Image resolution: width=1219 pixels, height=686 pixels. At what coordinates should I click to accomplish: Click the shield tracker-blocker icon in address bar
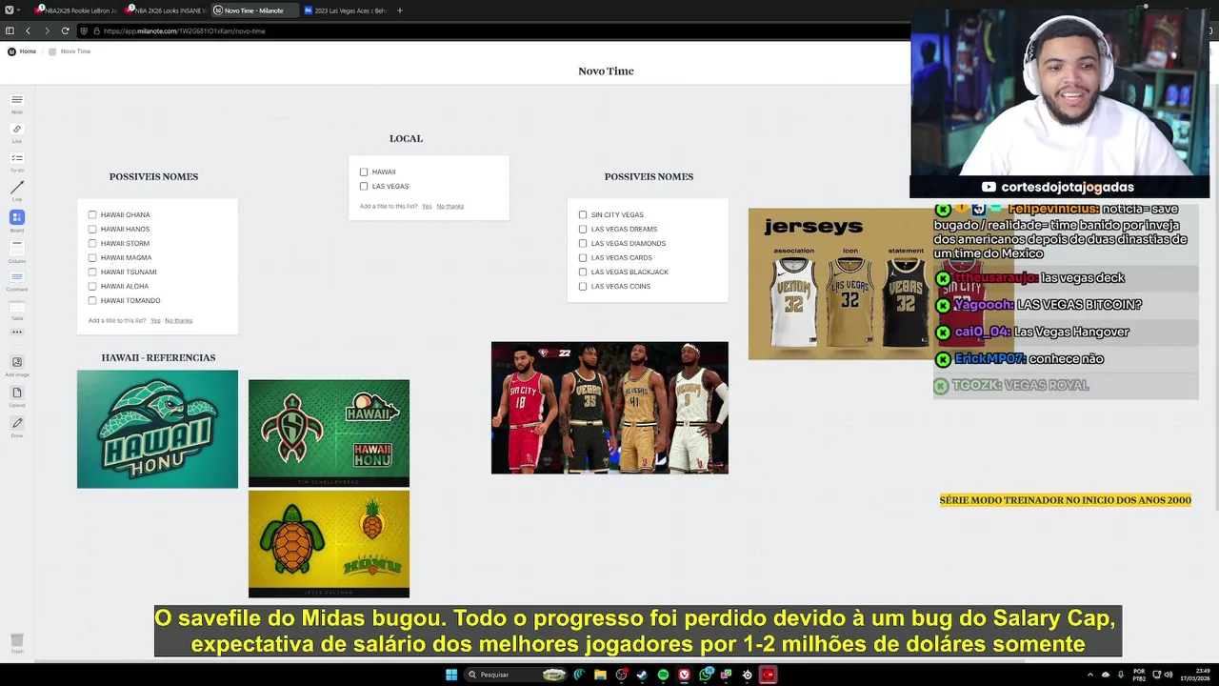point(84,30)
